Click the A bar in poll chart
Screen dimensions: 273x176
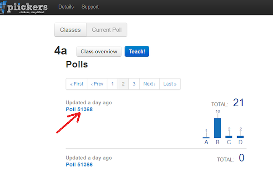coord(206,137)
